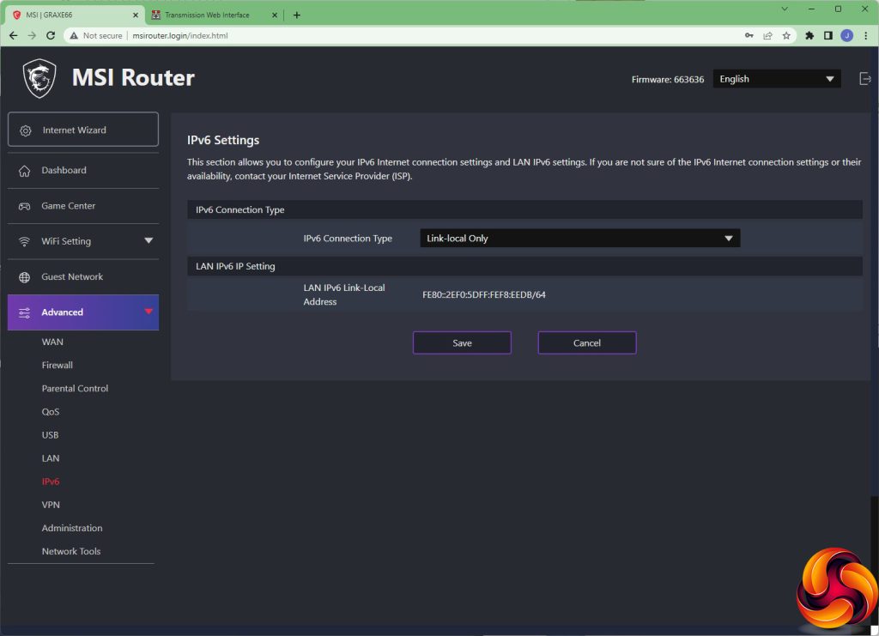
Task: Select the IPv6 submenu item
Action: 51,482
